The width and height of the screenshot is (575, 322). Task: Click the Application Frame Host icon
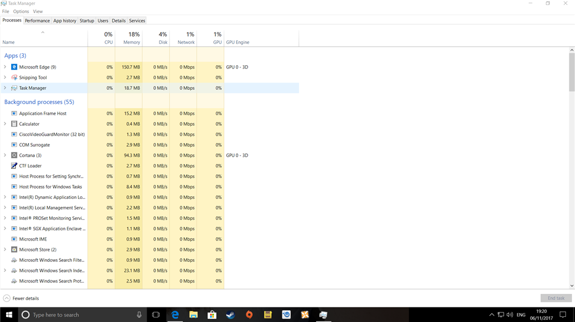coord(14,114)
